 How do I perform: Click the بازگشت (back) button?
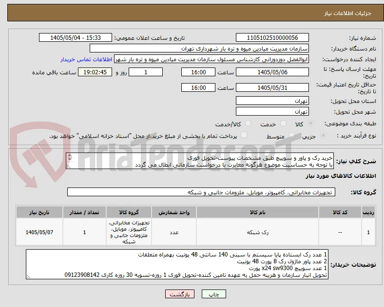[180, 294]
